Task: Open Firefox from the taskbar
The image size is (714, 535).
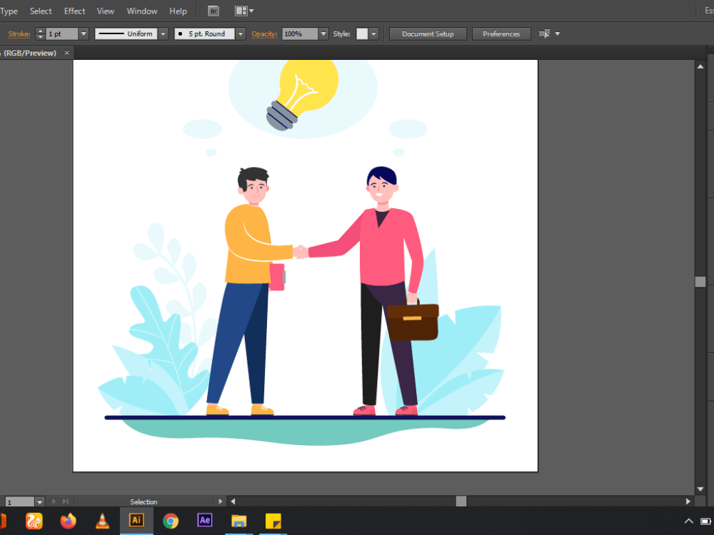Action: [68, 521]
